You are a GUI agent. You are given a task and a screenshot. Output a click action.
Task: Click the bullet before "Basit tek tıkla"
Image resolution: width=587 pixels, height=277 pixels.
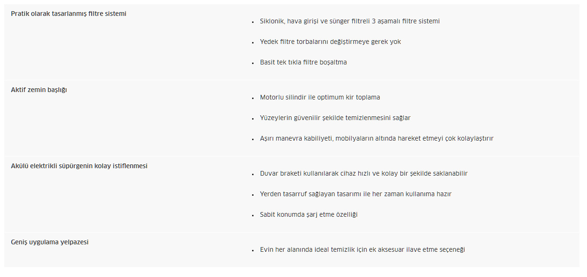253,63
